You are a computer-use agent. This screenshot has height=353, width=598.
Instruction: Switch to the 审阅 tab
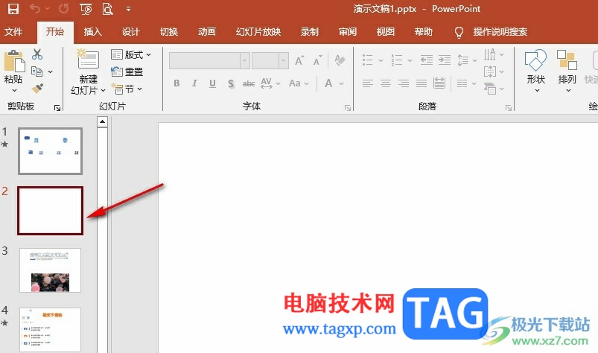(348, 31)
